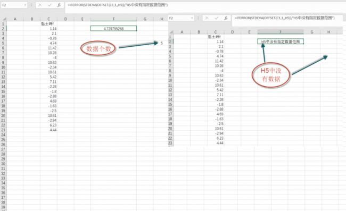This screenshot has height=211, width=346.
Task: Click cell with -2.34 in right worksheet
Action: tap(216, 80)
